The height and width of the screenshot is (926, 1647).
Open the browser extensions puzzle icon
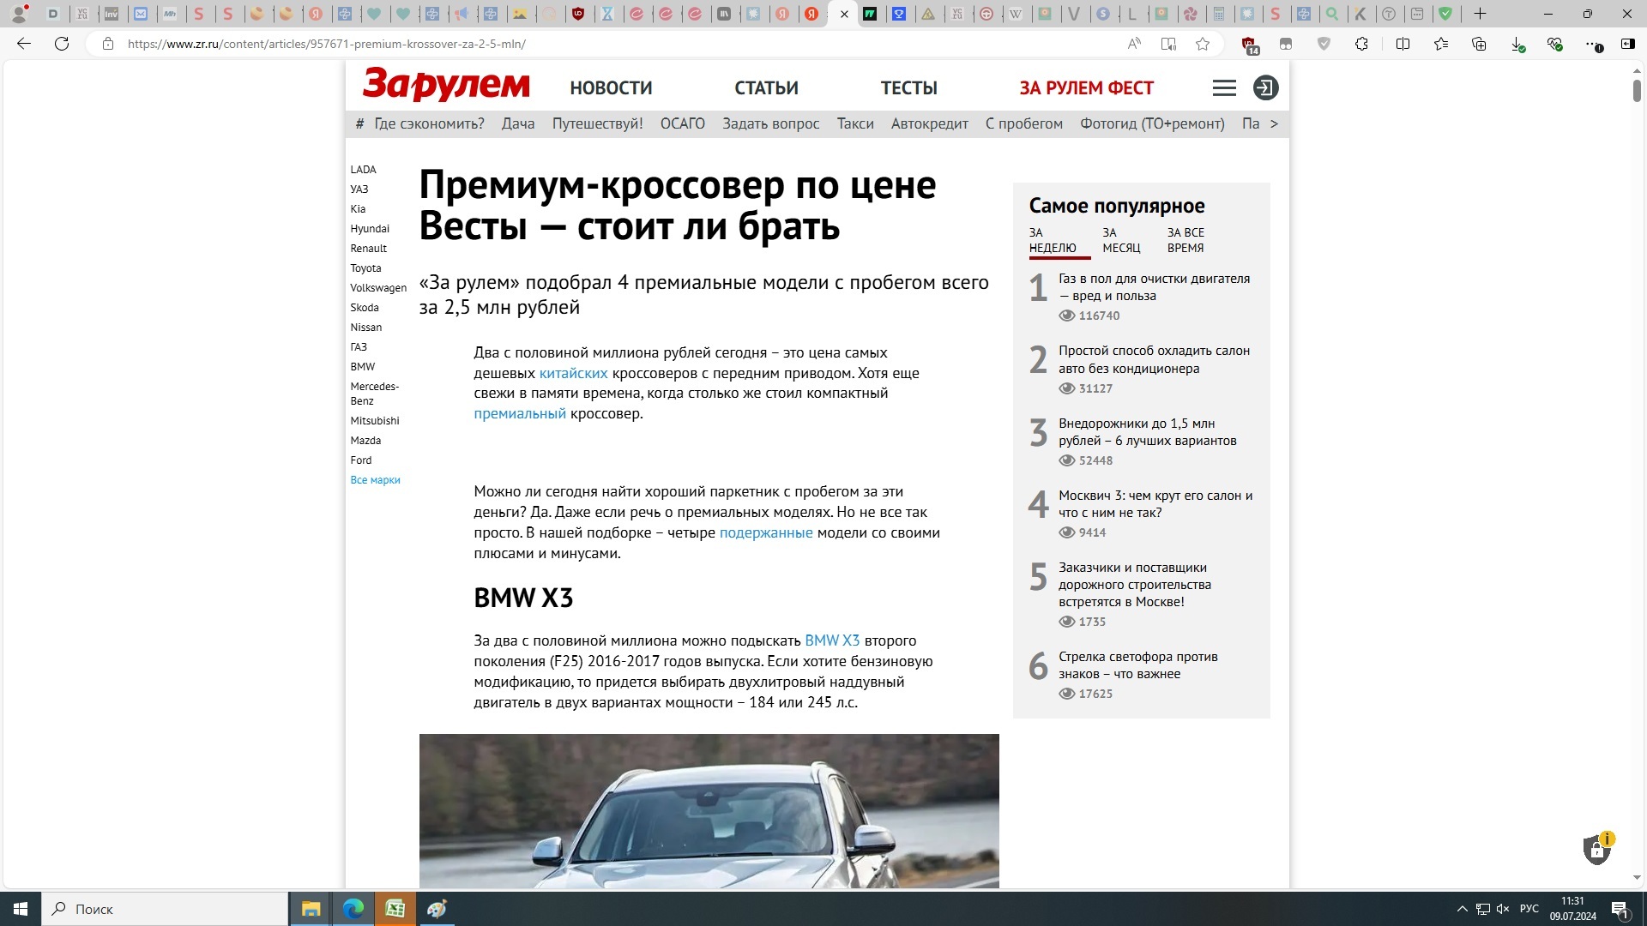click(x=1361, y=44)
